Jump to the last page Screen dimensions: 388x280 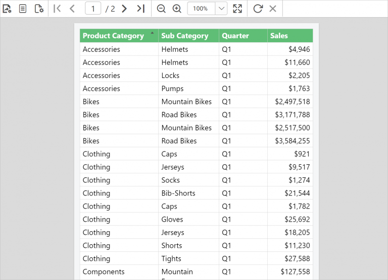(141, 9)
